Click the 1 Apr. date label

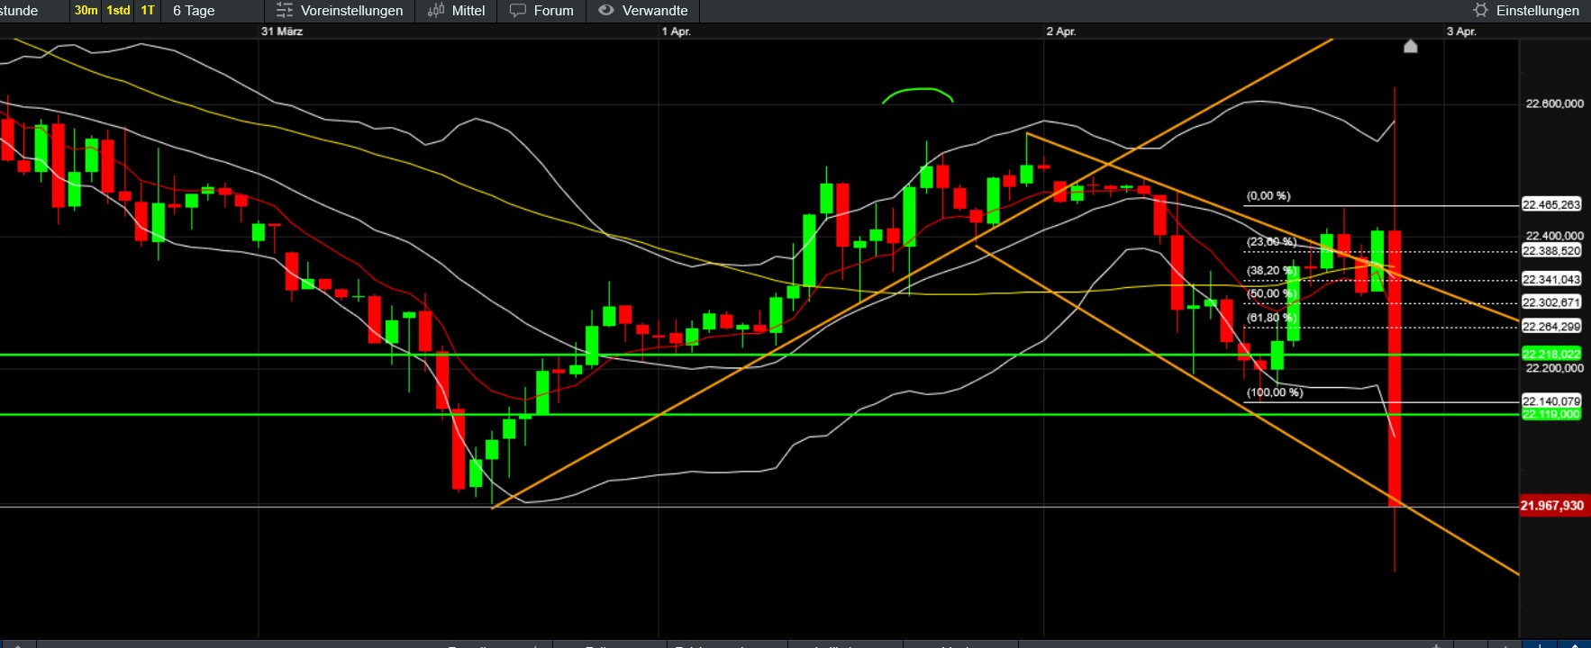point(677,31)
